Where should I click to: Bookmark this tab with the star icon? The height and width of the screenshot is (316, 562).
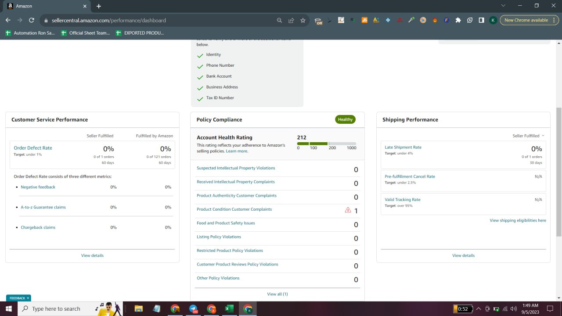click(303, 20)
